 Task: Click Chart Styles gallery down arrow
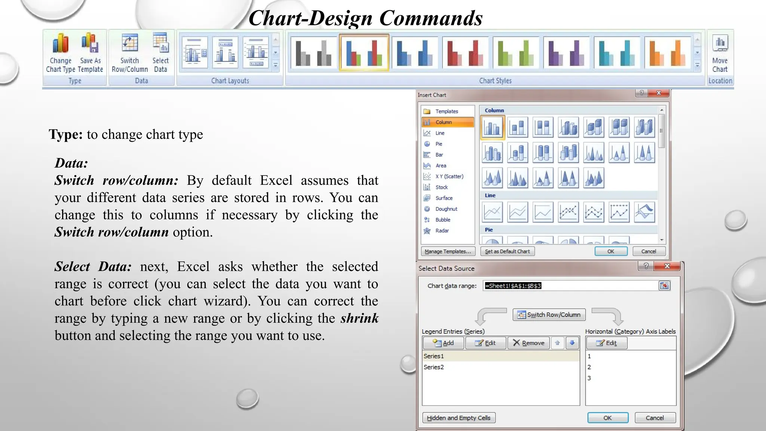tap(697, 53)
